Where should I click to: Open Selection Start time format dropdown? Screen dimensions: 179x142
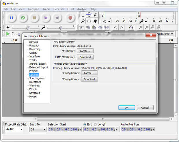click(81, 129)
